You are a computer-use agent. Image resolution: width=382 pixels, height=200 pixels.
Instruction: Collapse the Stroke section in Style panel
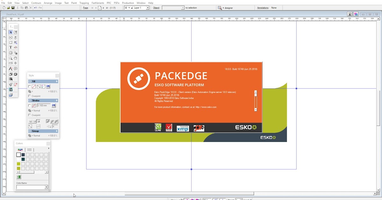[x=56, y=100]
